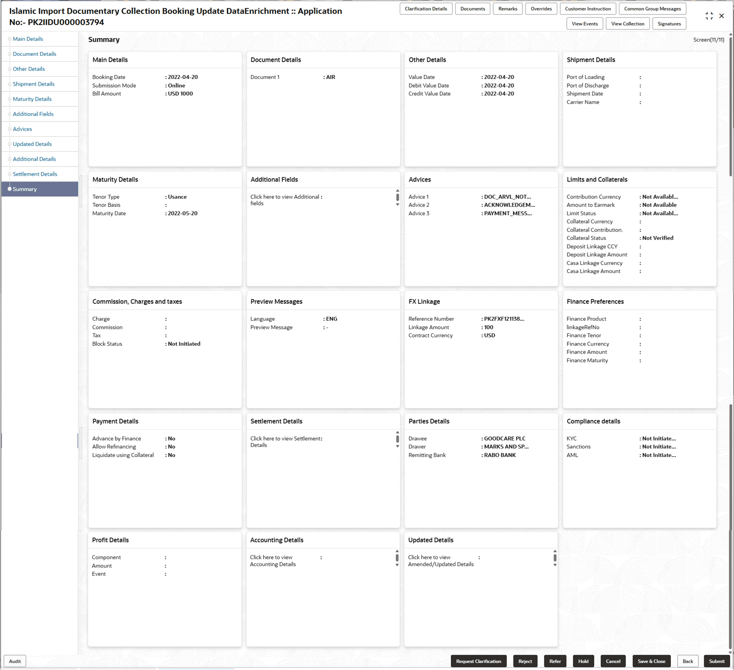Open Customer Instruction
This screenshot has width=734, height=670.
tap(588, 8)
